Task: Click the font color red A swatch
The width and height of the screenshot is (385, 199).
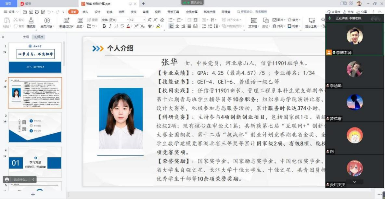Action: point(128,26)
